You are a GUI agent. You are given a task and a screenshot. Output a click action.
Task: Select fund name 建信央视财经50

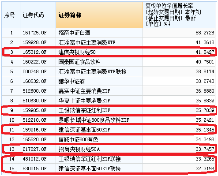coord(77,52)
